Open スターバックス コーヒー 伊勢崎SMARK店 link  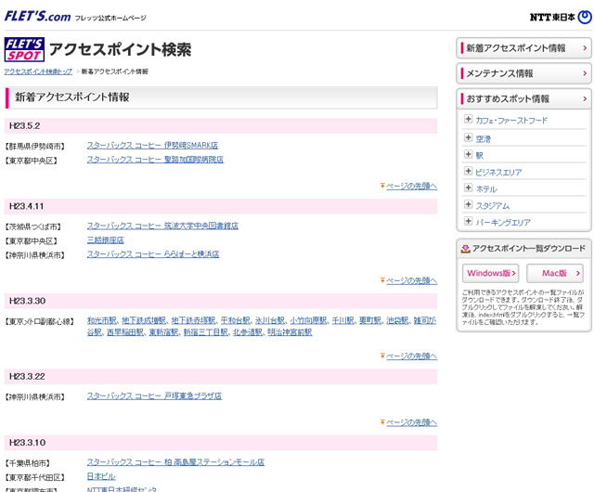click(x=152, y=146)
